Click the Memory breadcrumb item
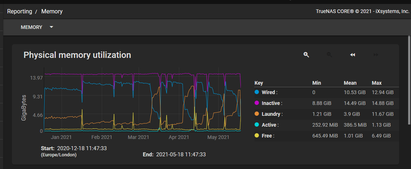The height and width of the screenshot is (169, 411). tap(52, 12)
